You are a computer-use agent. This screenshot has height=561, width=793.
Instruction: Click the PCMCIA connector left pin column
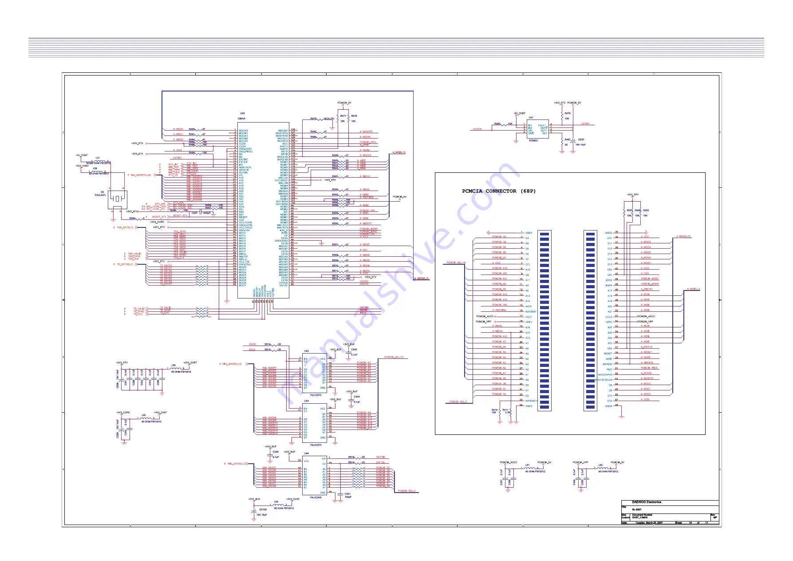(544, 321)
